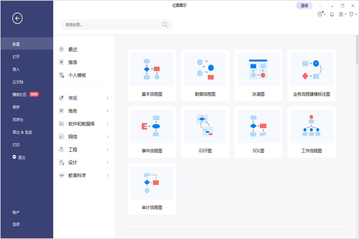
Task: Click the 搜索绘图 search input field
Action: click(x=117, y=24)
